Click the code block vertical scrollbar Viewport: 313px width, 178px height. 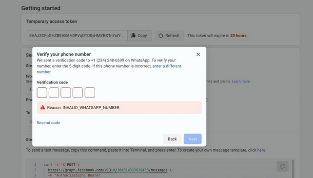293,168
